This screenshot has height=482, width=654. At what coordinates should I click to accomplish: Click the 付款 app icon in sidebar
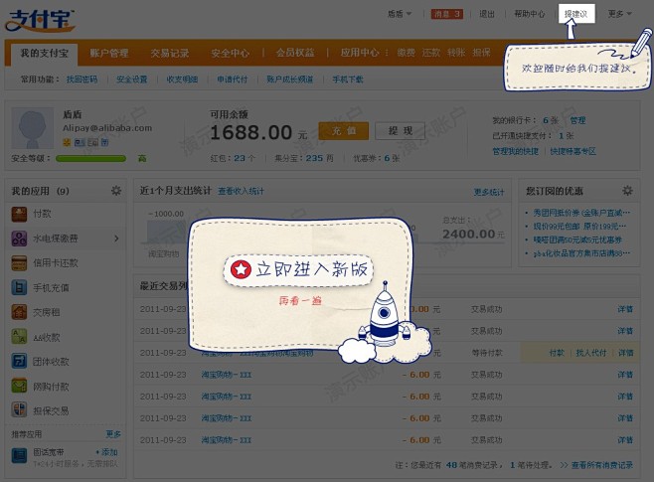pyautogui.click(x=19, y=213)
